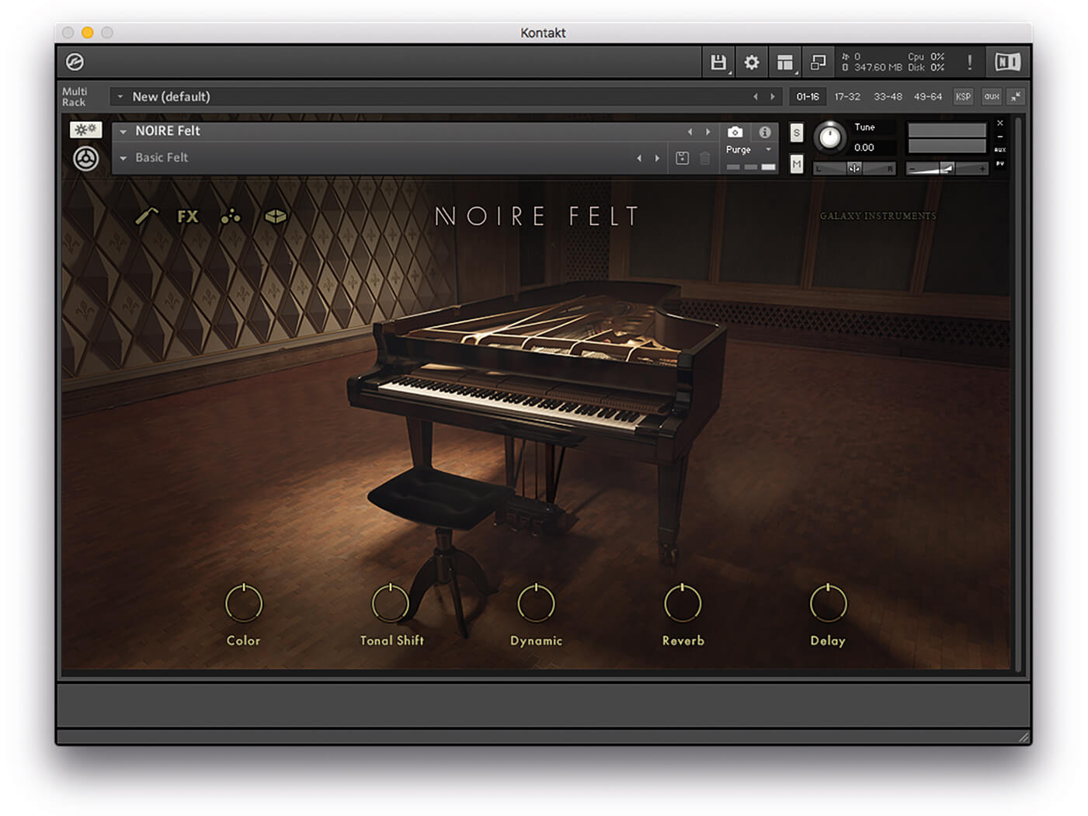Screen dimensions: 1088x816
Task: Open the Basic Felt snapshot dropdown
Action: tap(123, 158)
